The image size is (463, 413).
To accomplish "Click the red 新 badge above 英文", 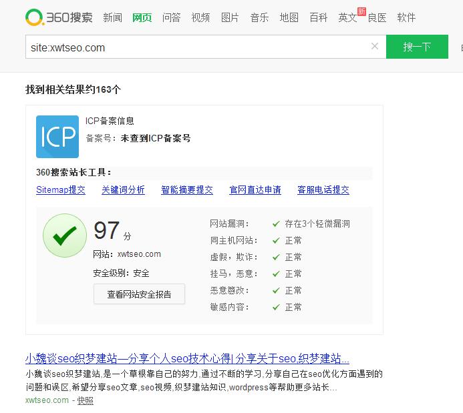I will click(361, 11).
